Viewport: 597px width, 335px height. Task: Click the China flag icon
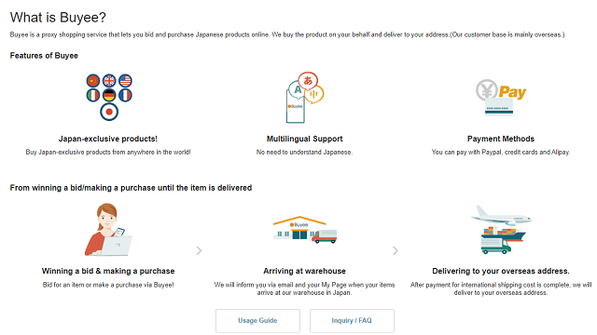93,81
